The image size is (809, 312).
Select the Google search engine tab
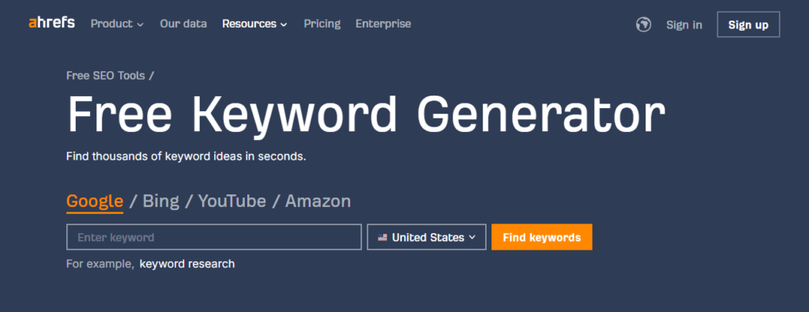coord(95,201)
